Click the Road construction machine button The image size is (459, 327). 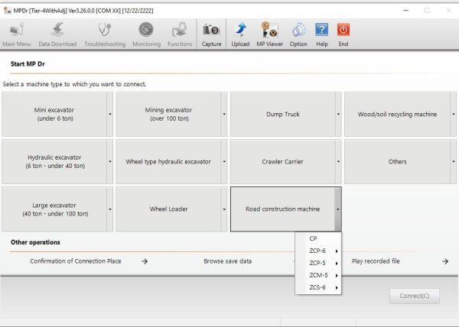coord(283,209)
